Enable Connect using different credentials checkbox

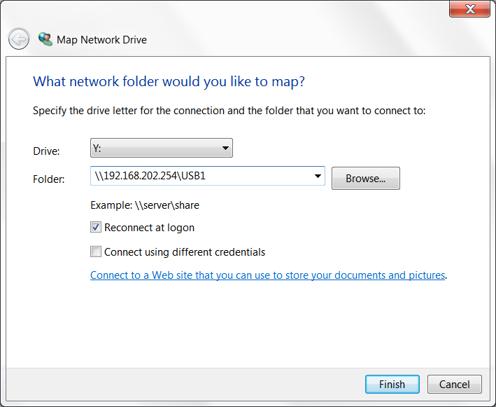(96, 252)
